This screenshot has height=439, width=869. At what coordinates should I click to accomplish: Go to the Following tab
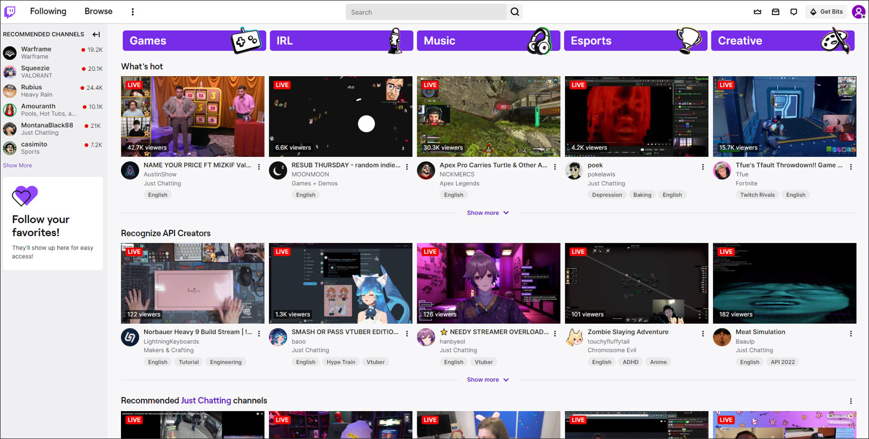48,11
